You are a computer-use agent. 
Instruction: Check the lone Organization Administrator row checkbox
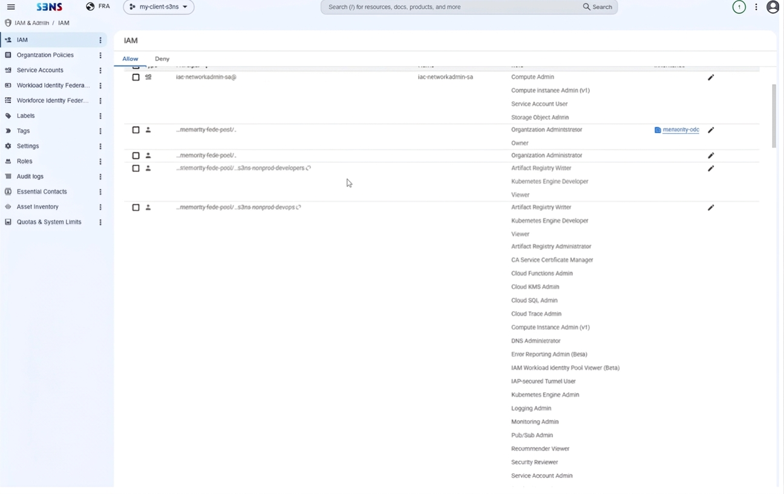pos(136,156)
